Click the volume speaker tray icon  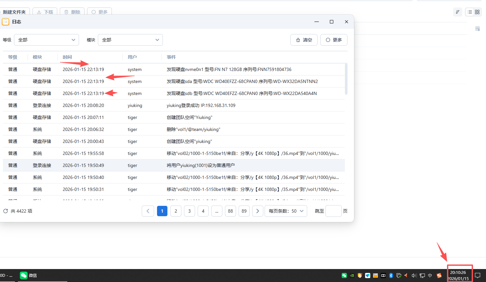click(414, 276)
